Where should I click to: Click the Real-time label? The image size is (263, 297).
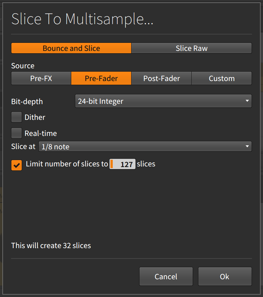pos(41,133)
